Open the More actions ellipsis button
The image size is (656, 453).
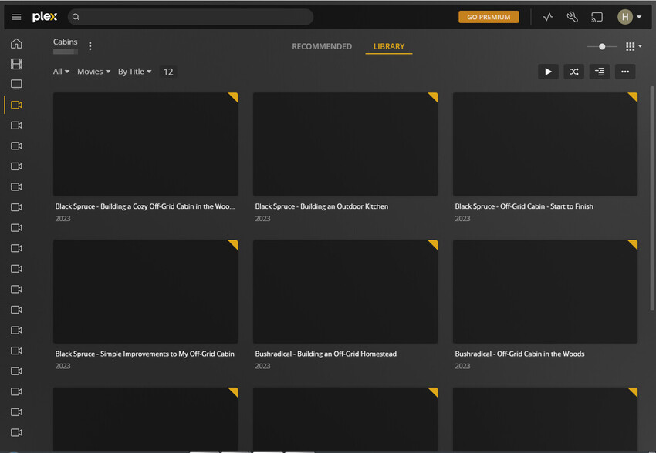coord(625,72)
